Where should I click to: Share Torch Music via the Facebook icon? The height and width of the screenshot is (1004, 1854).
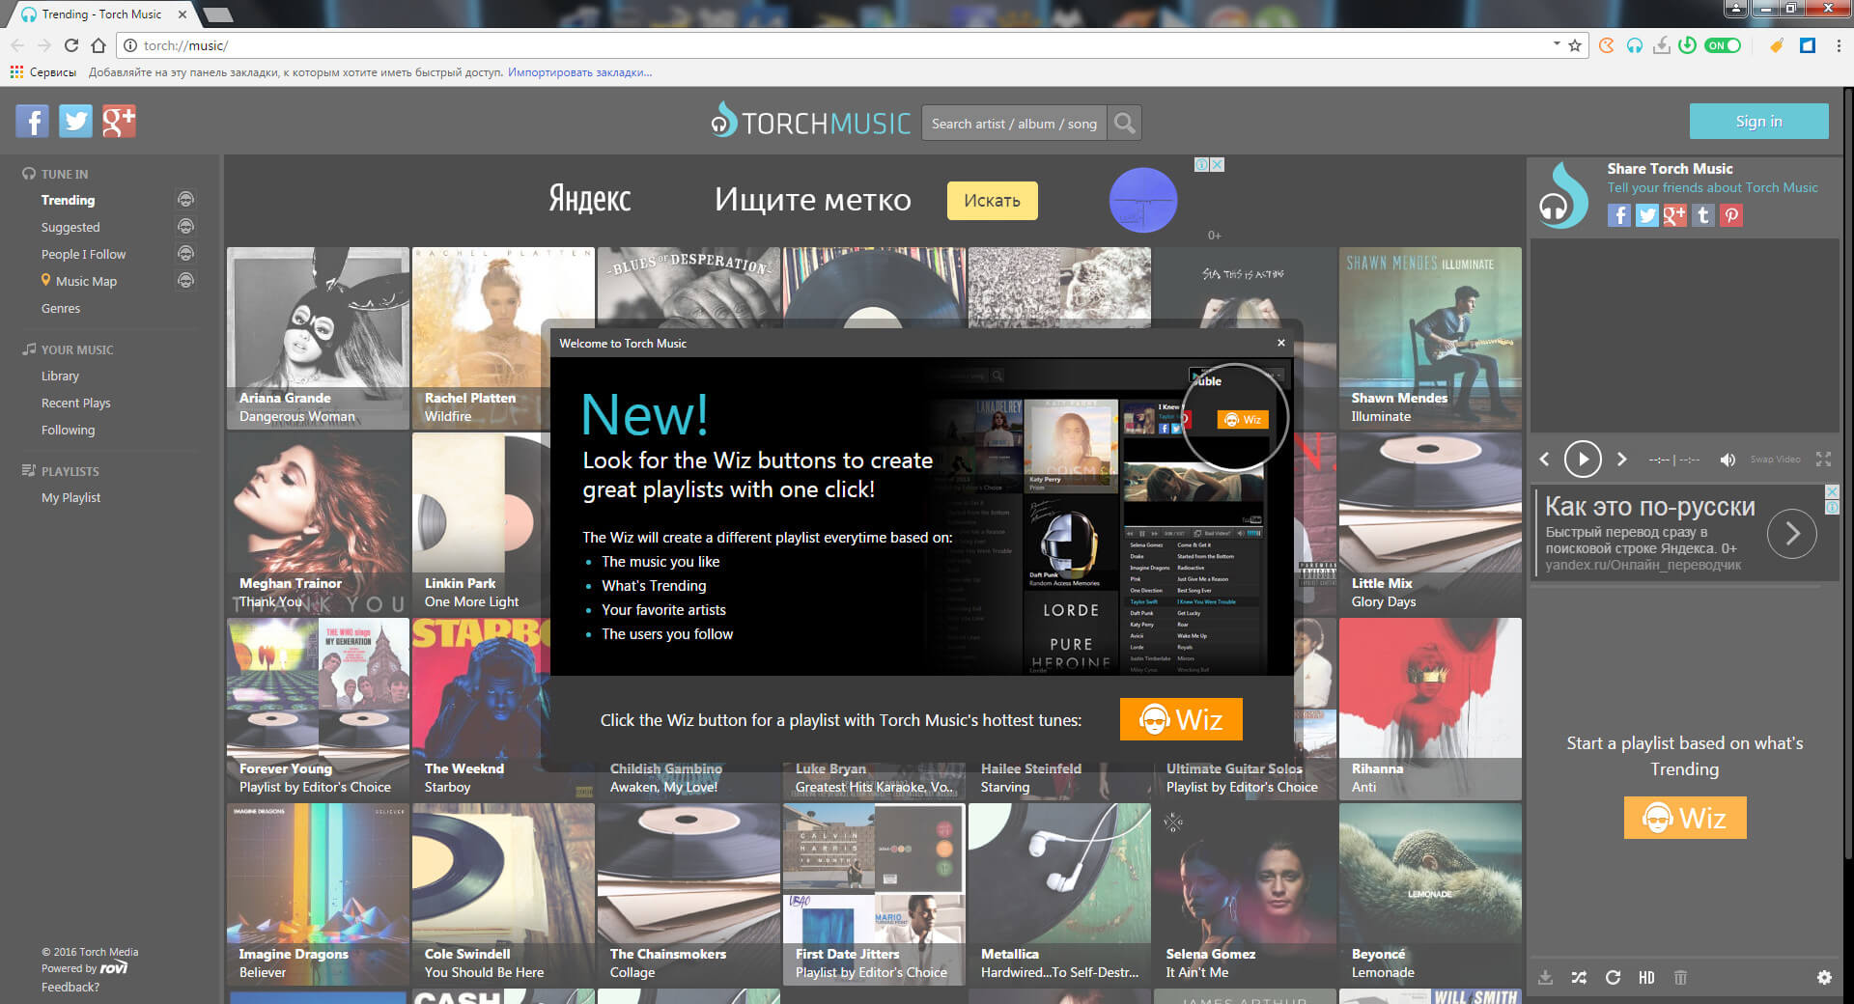[1619, 215]
